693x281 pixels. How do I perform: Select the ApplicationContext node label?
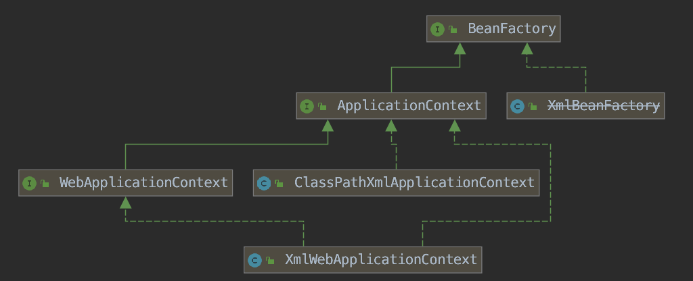tap(409, 106)
